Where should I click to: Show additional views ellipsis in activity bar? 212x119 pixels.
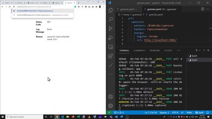110,74
